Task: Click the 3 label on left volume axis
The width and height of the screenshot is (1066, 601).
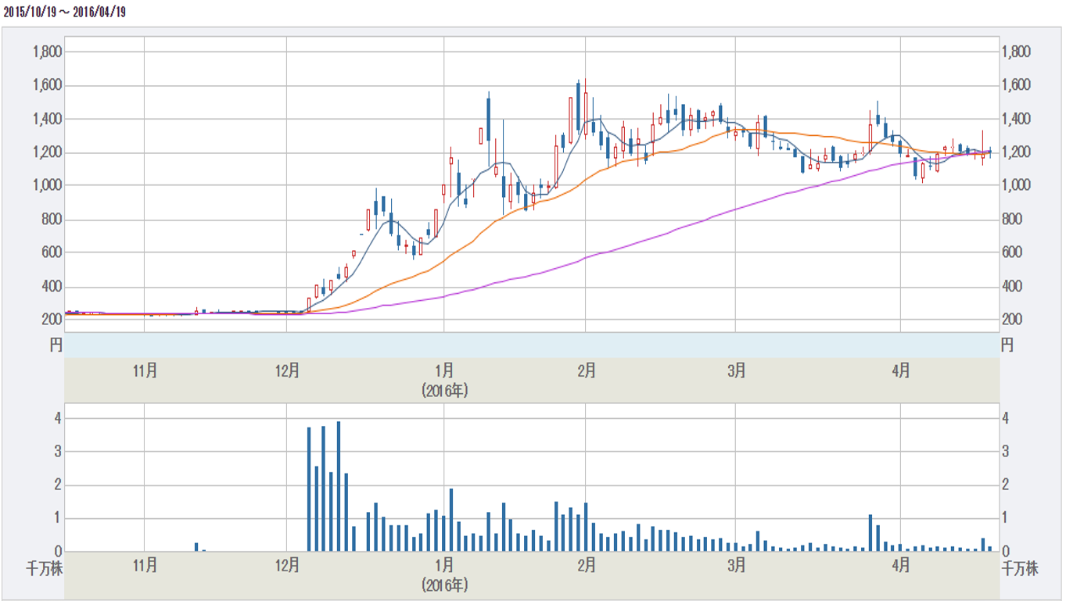Action: coord(57,452)
